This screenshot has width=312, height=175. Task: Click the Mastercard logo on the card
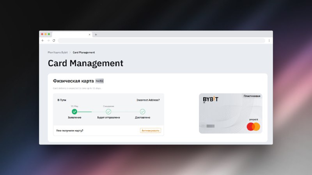tap(253, 127)
